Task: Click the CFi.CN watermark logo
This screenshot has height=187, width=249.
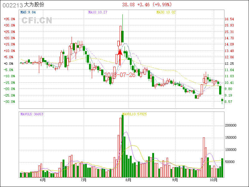Action: coord(37,21)
